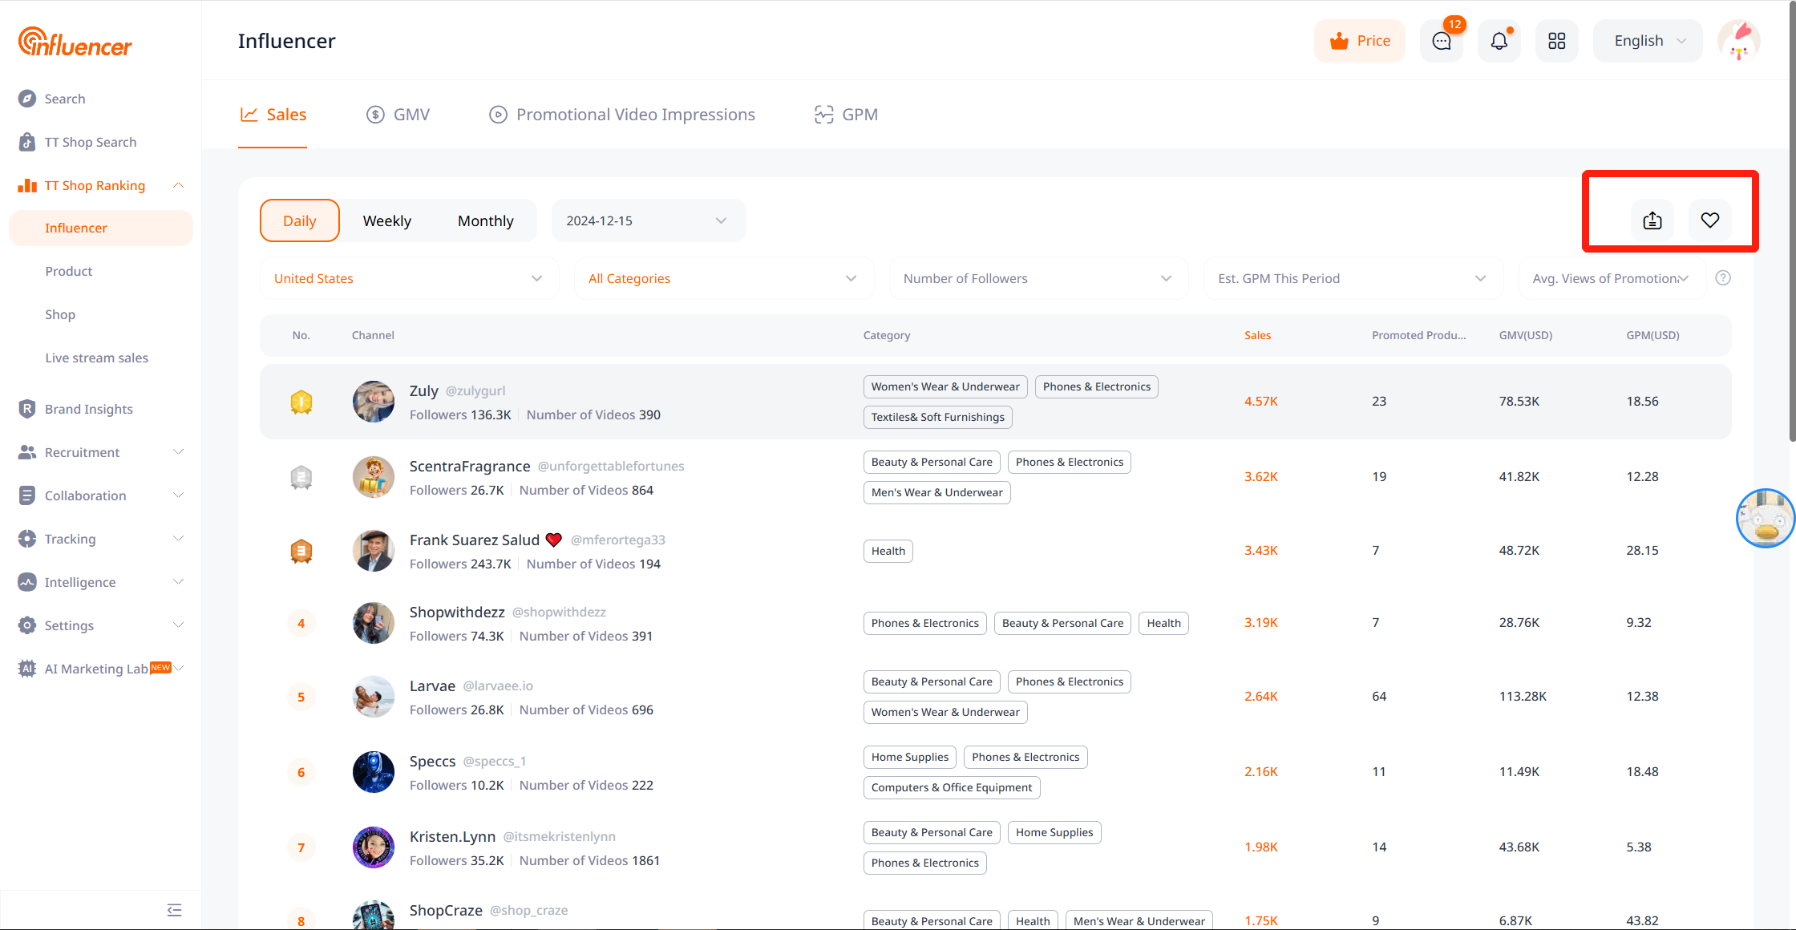
Task: Click the help question mark icon
Action: 1723,278
